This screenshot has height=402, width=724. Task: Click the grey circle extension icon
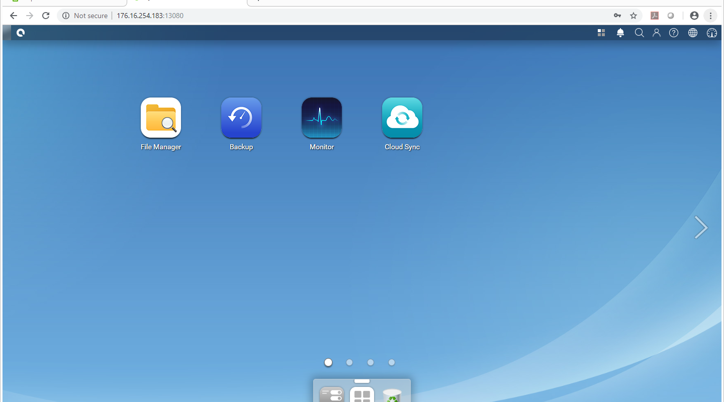tap(671, 16)
